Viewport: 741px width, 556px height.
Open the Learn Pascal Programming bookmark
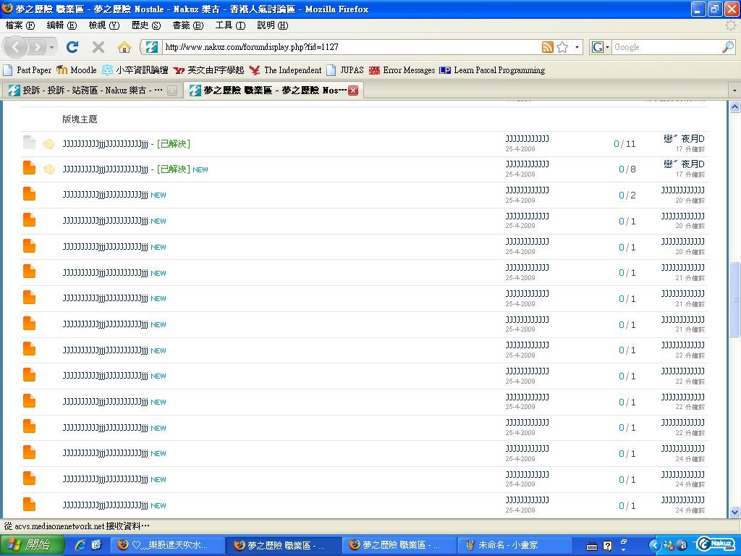[x=492, y=70]
